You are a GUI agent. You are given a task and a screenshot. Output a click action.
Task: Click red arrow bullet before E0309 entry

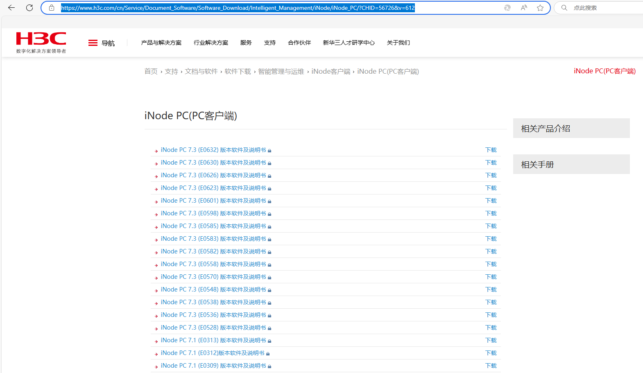(x=156, y=367)
